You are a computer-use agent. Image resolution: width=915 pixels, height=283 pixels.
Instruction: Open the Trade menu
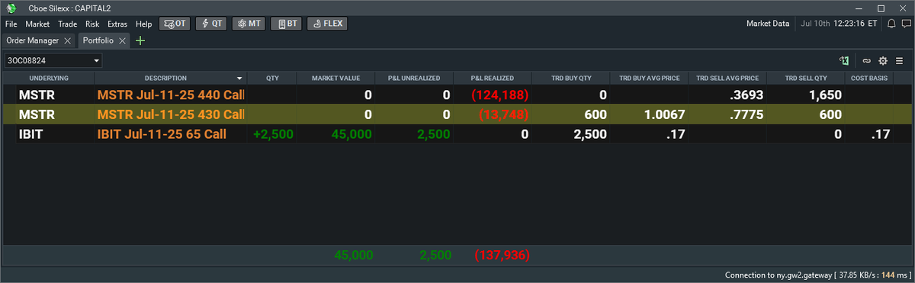click(68, 24)
